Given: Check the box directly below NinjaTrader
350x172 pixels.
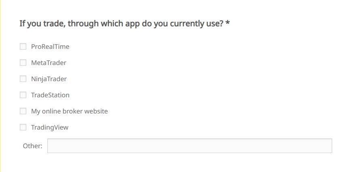Looking at the screenshot, I should tap(23, 95).
